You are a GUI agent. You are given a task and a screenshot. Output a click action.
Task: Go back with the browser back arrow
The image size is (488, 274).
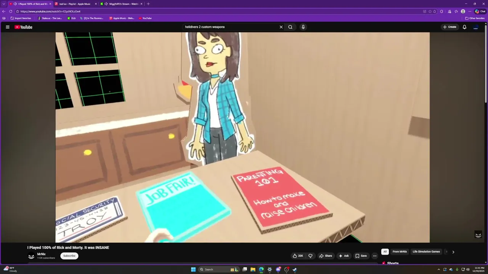pyautogui.click(x=4, y=11)
